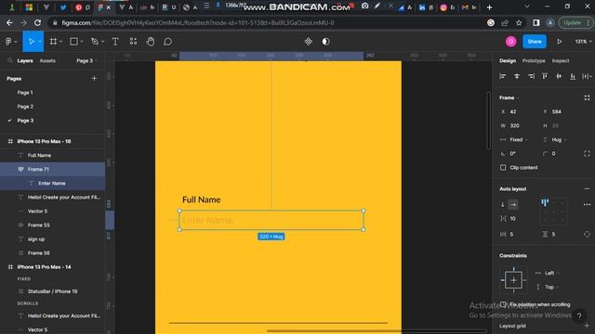Screen dimensions: 595x334
Task: Click the user avatar in toolbar
Action: [510, 42]
